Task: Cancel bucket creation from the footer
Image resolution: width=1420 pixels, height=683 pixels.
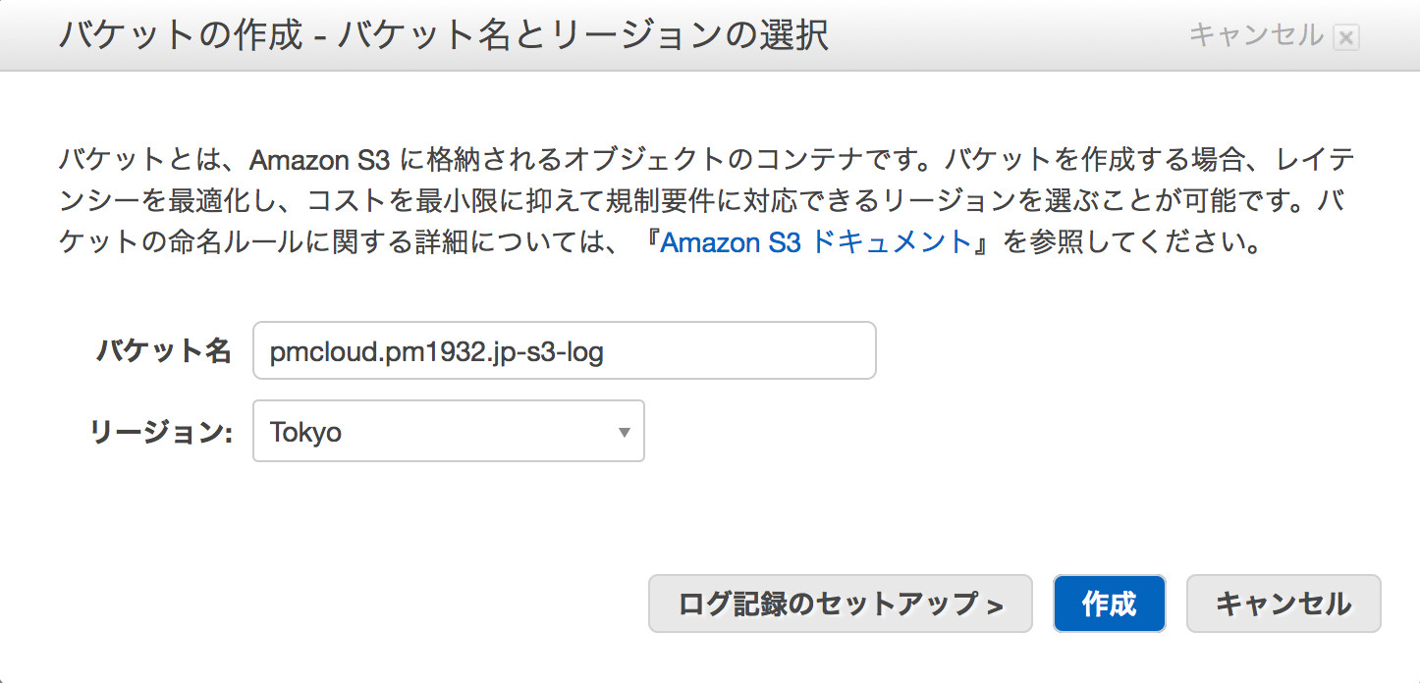Action: 1283,604
